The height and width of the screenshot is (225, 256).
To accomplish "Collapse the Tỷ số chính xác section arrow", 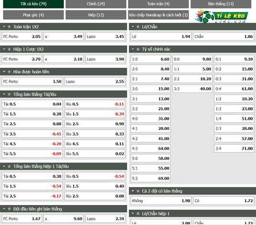I will click(133, 49).
